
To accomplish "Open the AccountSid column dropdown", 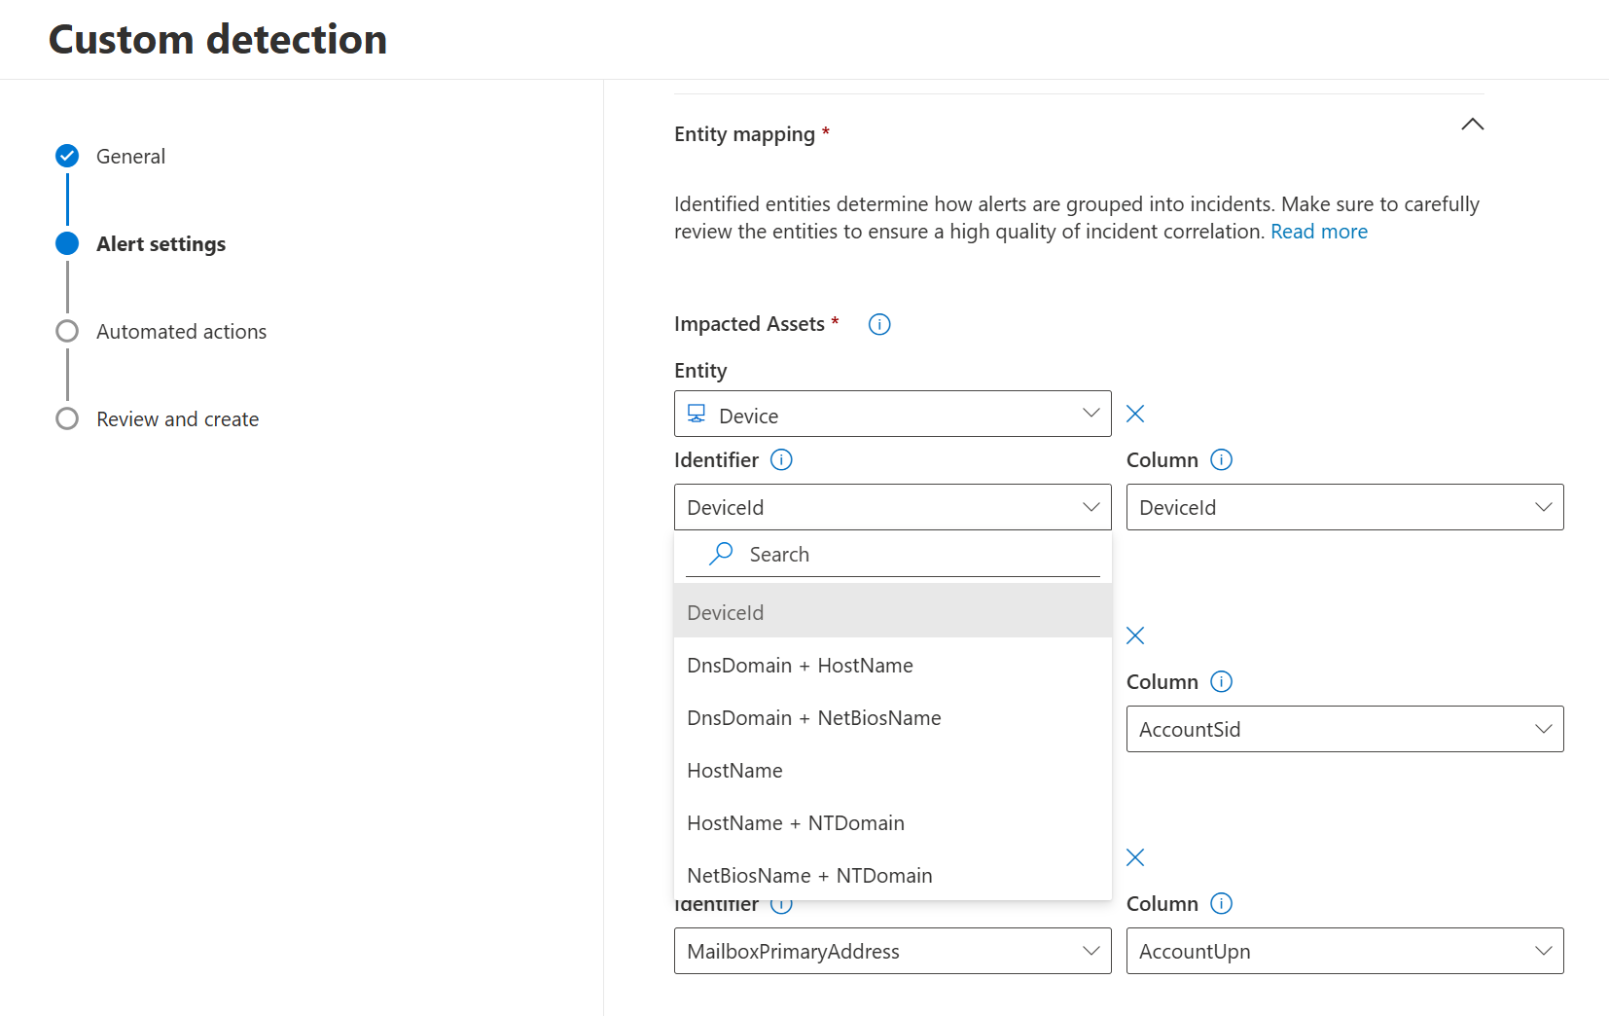I will pos(1344,730).
